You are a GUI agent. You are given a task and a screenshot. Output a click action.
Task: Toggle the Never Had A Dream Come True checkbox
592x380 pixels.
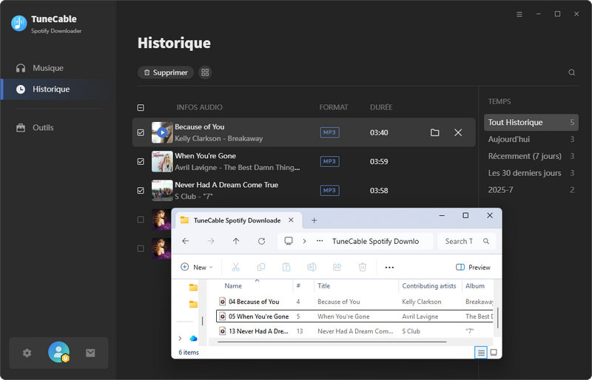click(141, 190)
